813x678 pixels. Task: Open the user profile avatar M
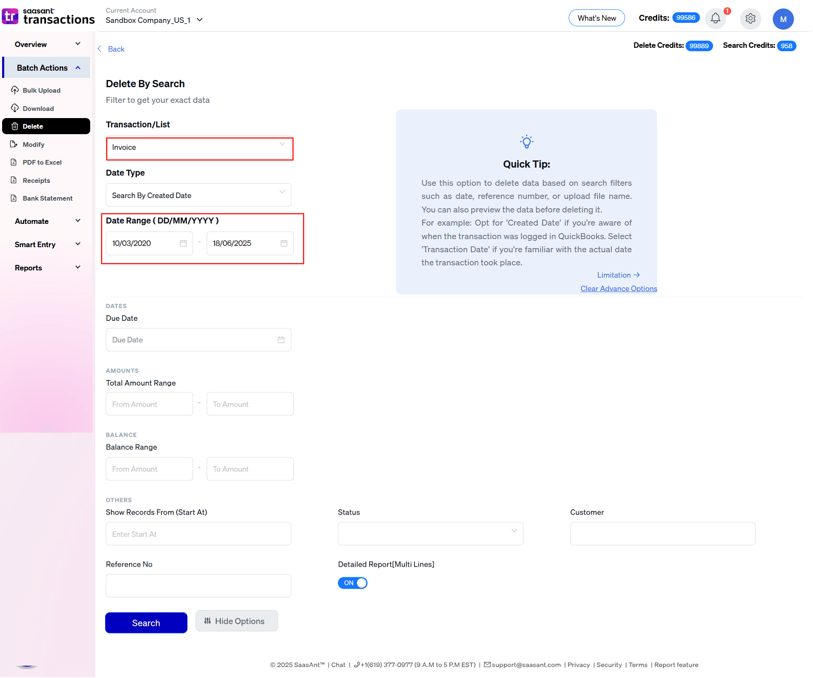pos(783,19)
